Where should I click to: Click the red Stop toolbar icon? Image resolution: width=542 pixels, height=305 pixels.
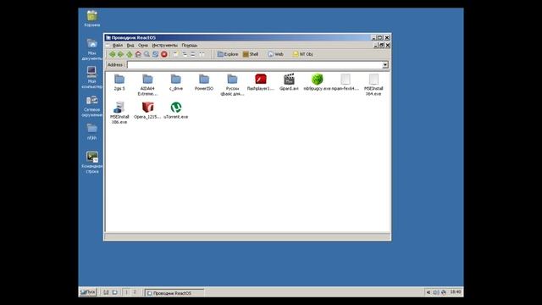pos(164,54)
